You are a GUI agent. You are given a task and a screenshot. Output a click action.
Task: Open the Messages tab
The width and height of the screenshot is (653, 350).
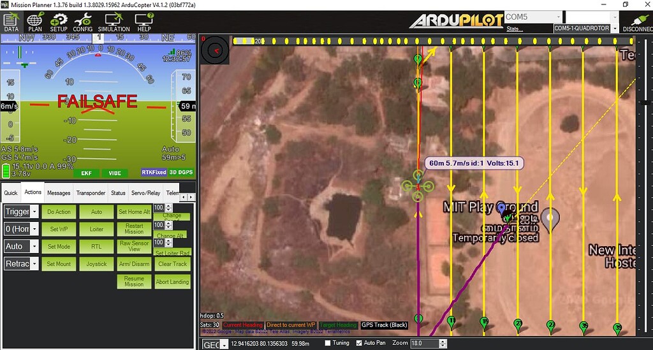59,193
